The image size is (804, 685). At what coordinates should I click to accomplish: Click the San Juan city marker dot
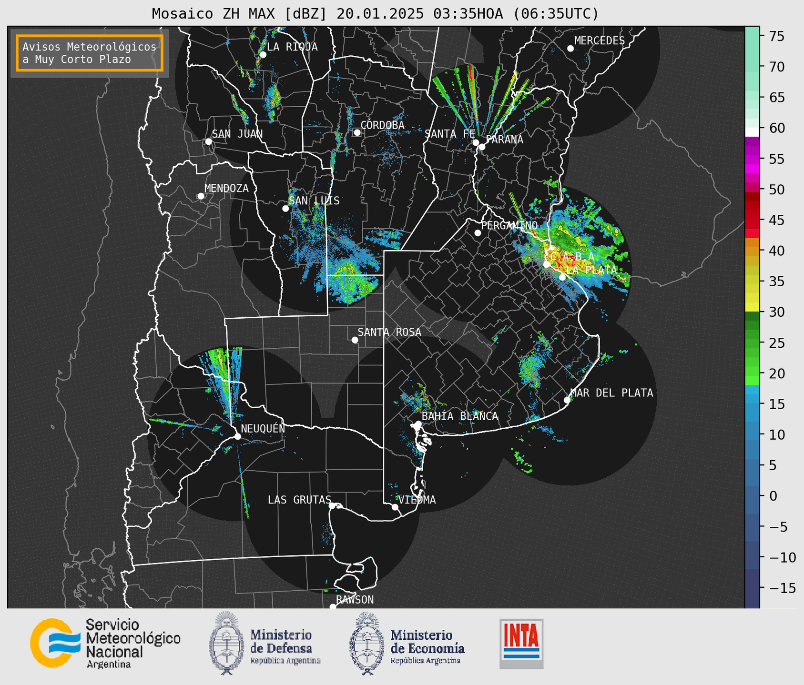[208, 141]
